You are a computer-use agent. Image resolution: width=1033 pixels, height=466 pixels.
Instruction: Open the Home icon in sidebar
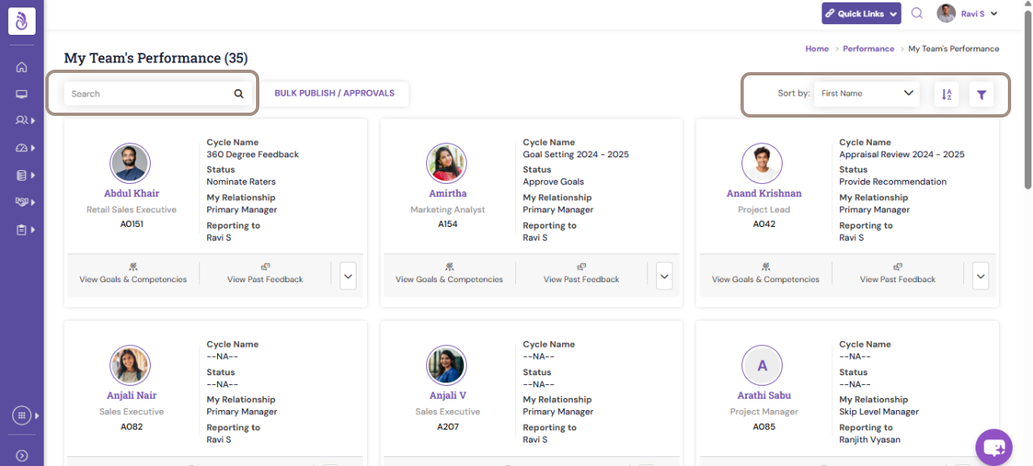(21, 67)
